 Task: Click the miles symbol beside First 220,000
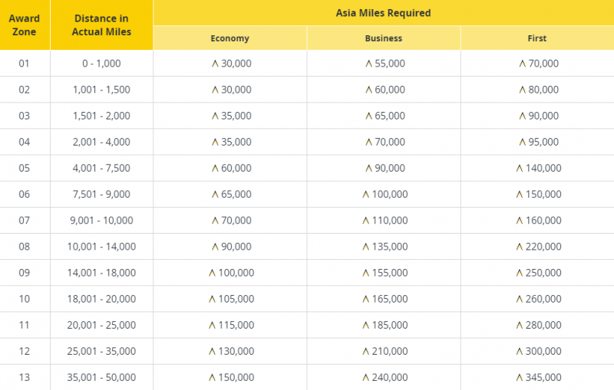point(520,247)
